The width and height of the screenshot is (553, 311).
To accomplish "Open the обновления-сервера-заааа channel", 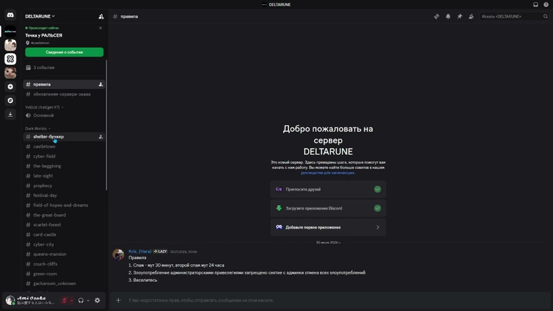I will [x=64, y=94].
